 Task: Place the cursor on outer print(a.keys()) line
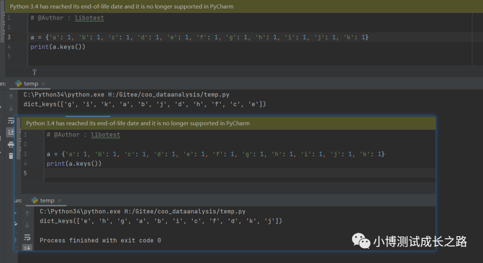pos(58,47)
